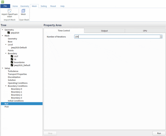Open the File menu
This screenshot has height=136, width=166.
[x=5, y=6]
